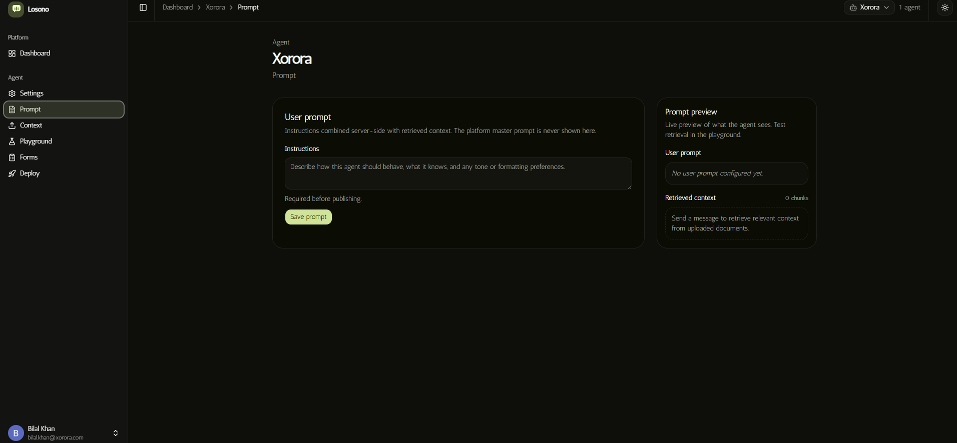
Task: Click the Deploy rocket icon
Action: [x=12, y=173]
